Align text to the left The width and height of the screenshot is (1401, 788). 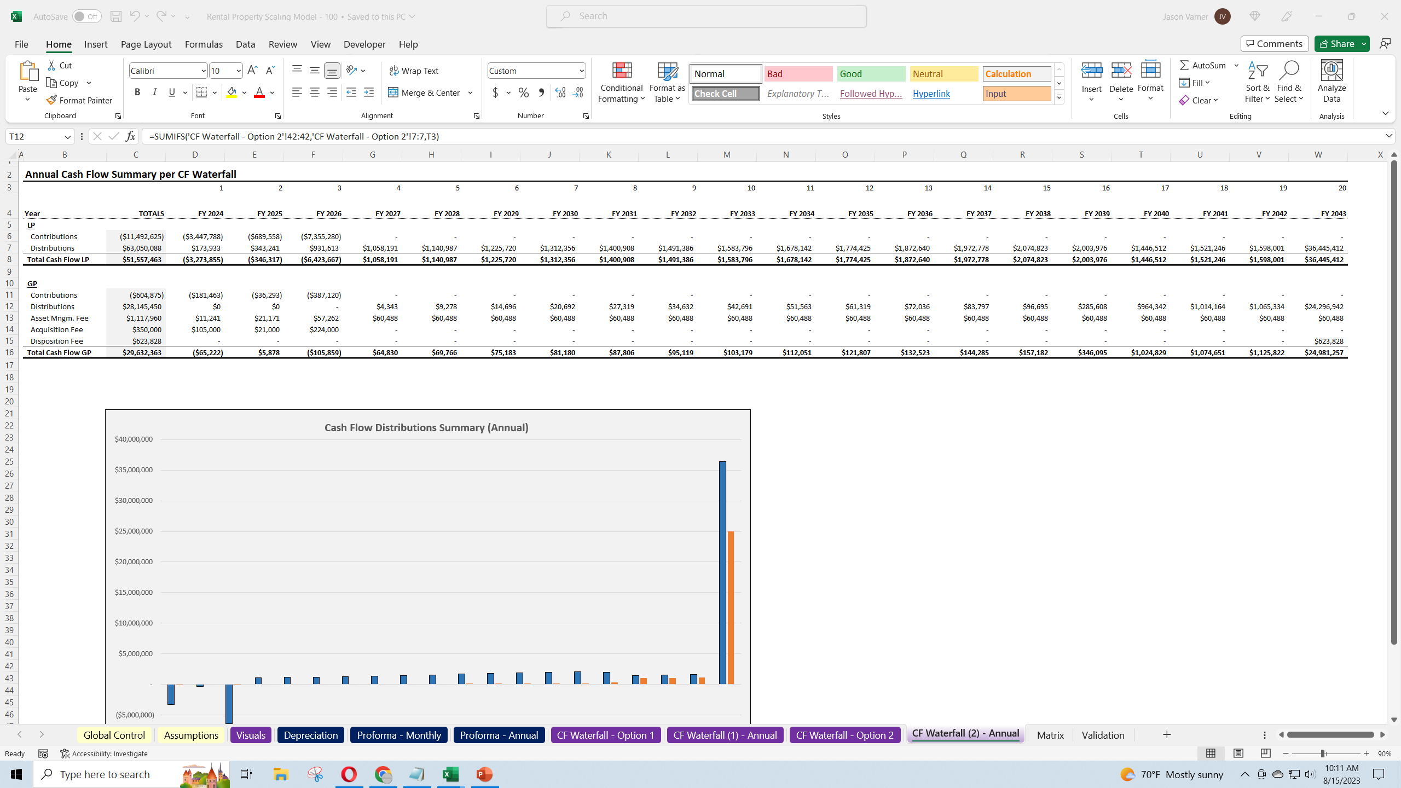pyautogui.click(x=297, y=92)
